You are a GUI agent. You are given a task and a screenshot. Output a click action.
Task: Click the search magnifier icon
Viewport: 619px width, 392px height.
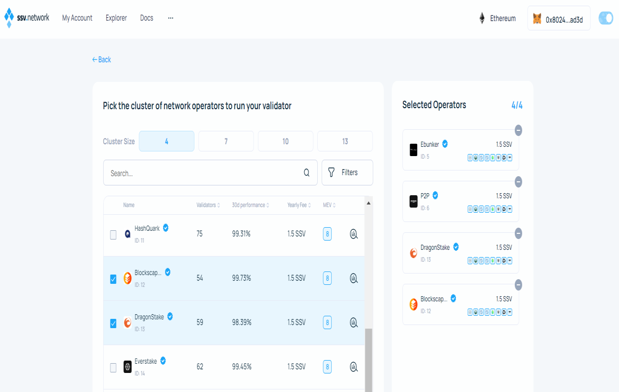tap(306, 173)
